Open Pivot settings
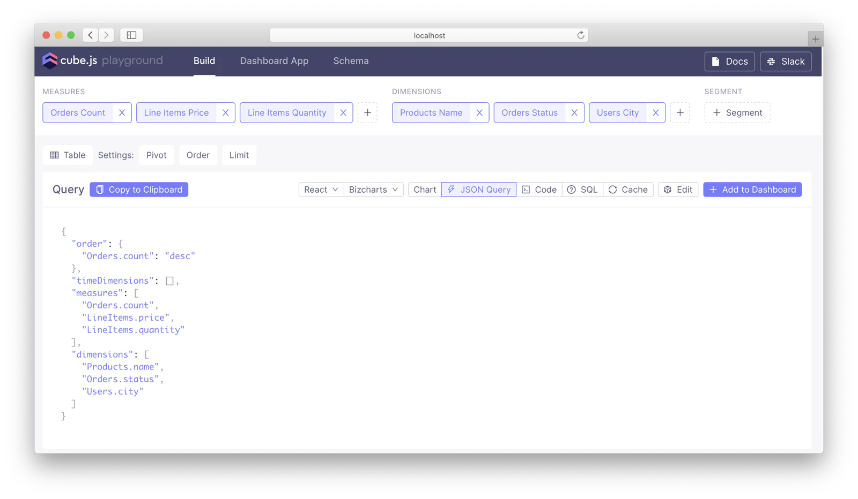This screenshot has width=858, height=499. click(157, 155)
